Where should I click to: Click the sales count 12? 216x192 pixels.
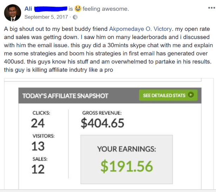click(38, 169)
